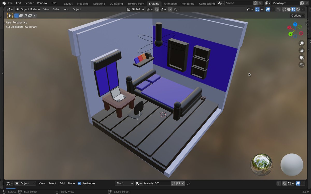
Task: Switch perspective/orthographic grid icon
Action: pyautogui.click(x=302, y=65)
